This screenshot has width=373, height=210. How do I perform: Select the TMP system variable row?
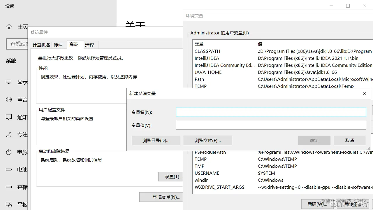283,166
